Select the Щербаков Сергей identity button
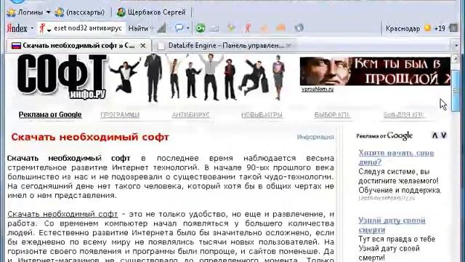 pyautogui.click(x=151, y=12)
